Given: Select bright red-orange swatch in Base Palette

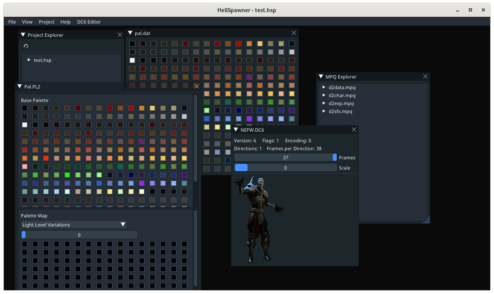Looking at the screenshot, I should click(x=46, y=158).
